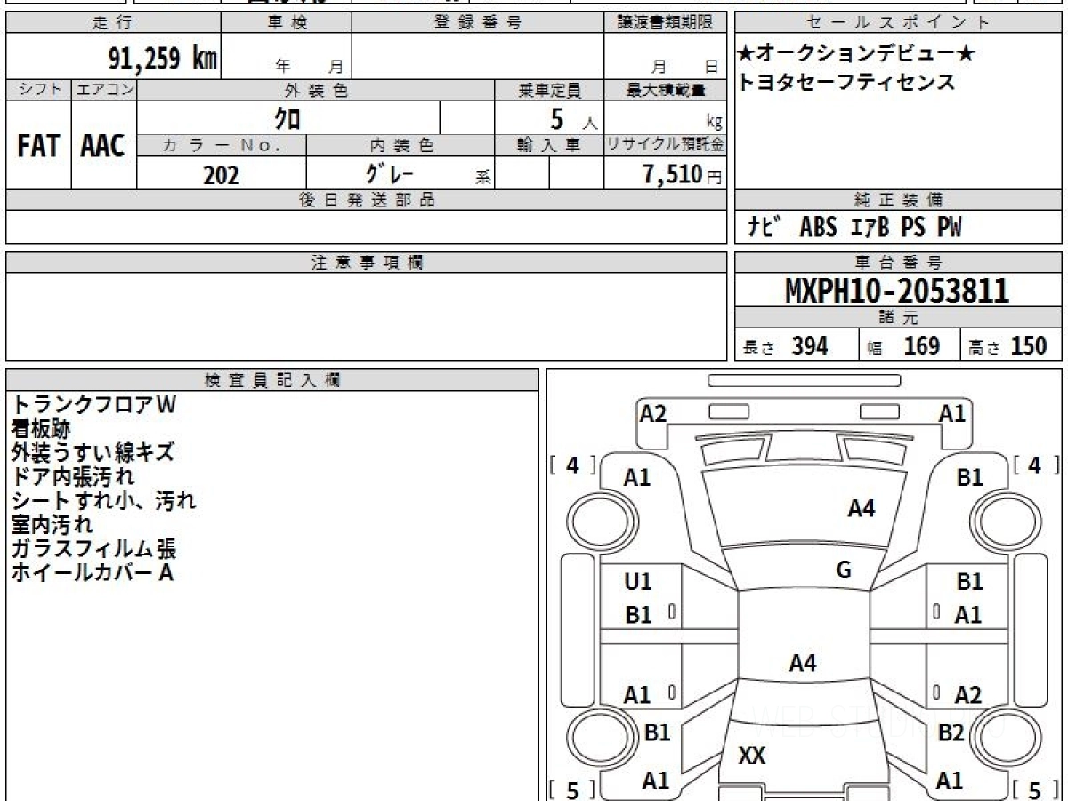Click the 諸元 header

point(898,318)
